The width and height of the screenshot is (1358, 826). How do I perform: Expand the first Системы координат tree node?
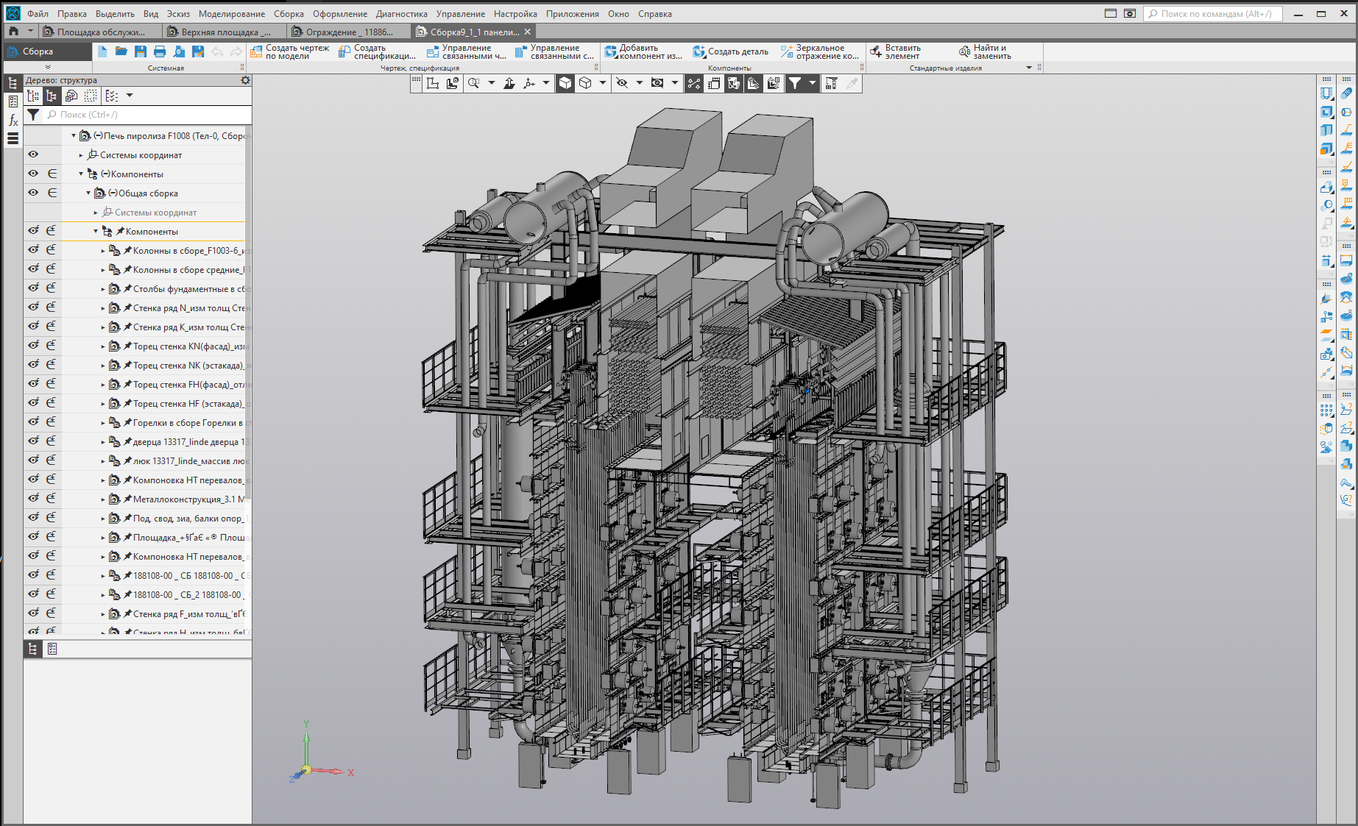point(81,155)
